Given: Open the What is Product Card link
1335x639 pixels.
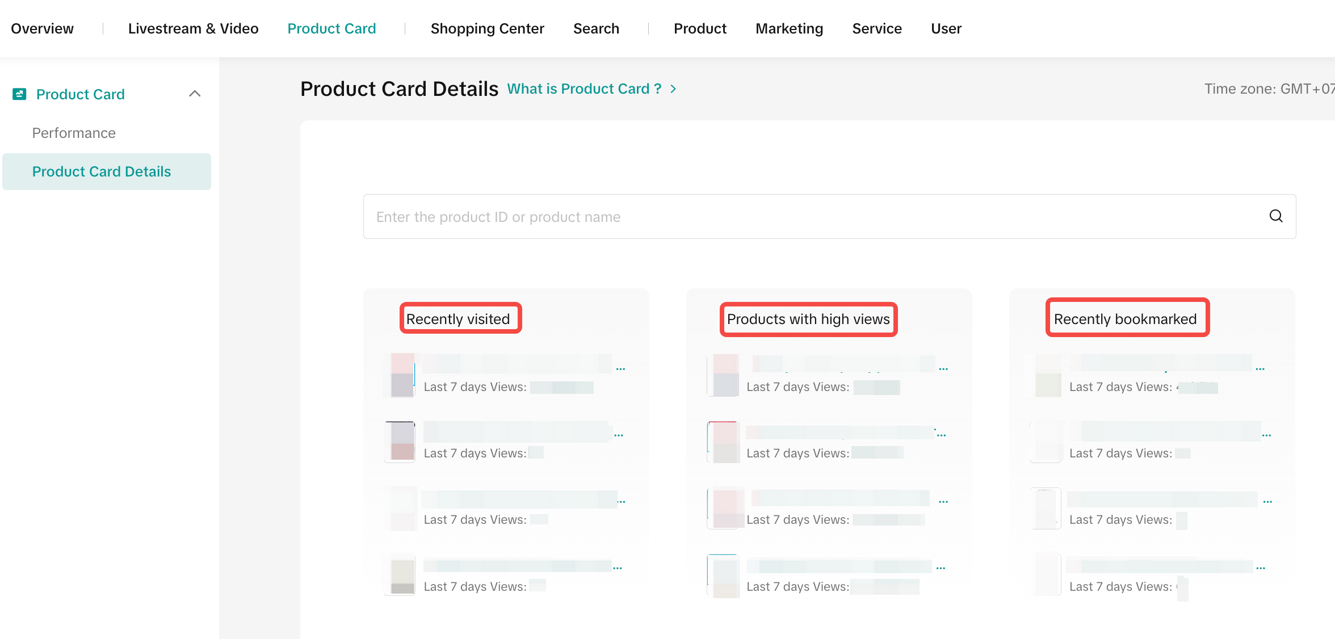Looking at the screenshot, I should click(584, 89).
